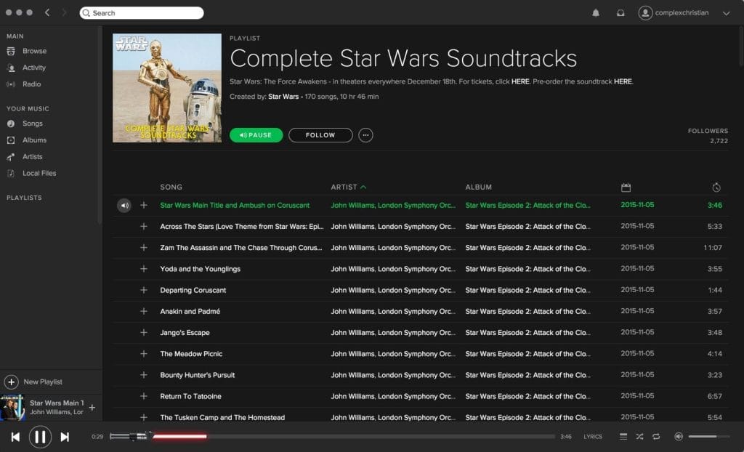Click the HERE soundtrack pre-order link
This screenshot has width=744, height=452.
623,81
